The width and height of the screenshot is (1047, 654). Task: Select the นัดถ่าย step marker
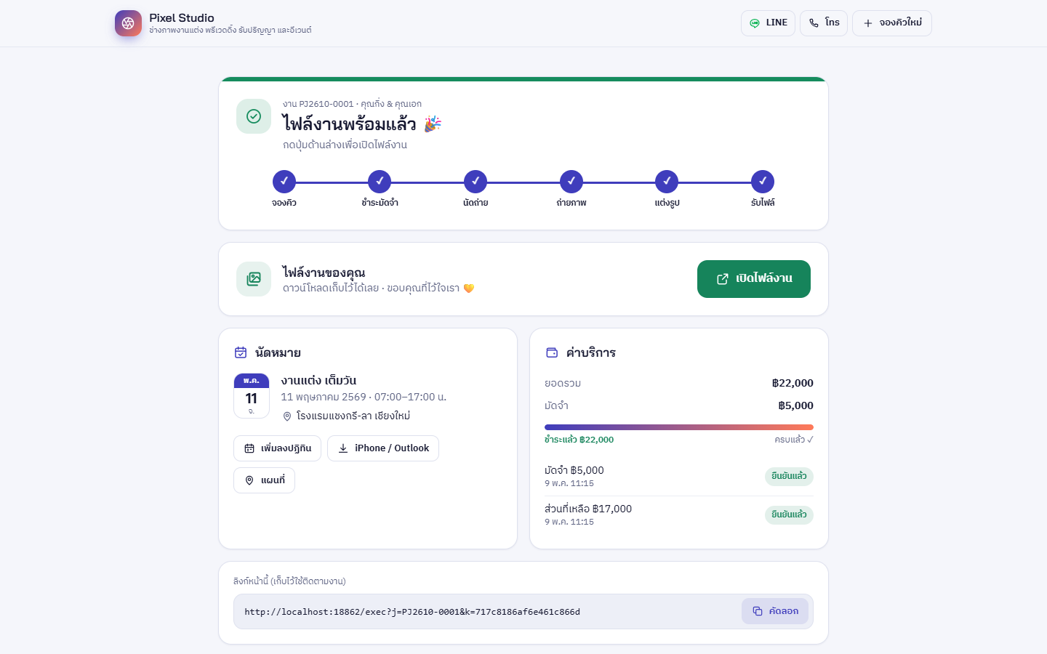tap(476, 182)
